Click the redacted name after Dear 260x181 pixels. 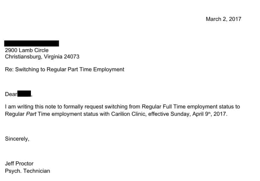[24, 94]
